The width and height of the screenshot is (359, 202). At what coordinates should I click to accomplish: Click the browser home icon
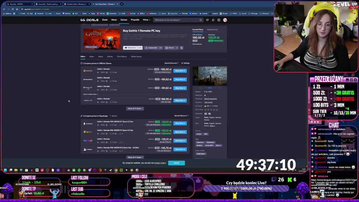[x=17, y=9]
